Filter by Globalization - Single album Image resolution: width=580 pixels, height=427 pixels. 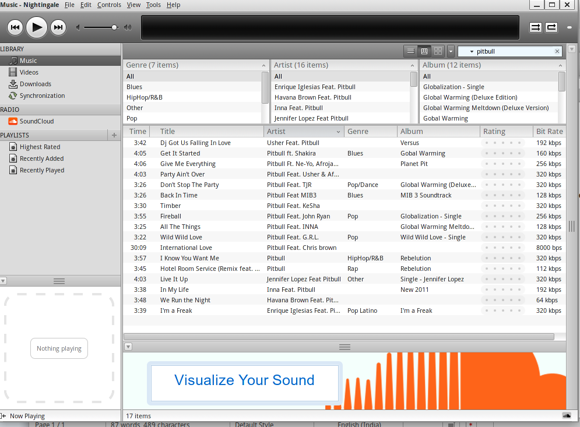[489, 87]
